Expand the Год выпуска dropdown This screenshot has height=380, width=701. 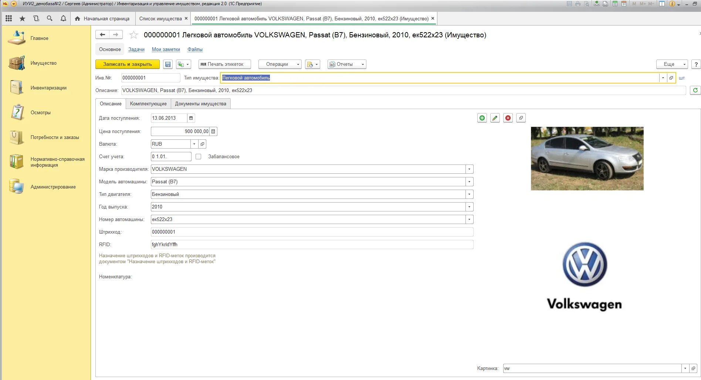469,207
